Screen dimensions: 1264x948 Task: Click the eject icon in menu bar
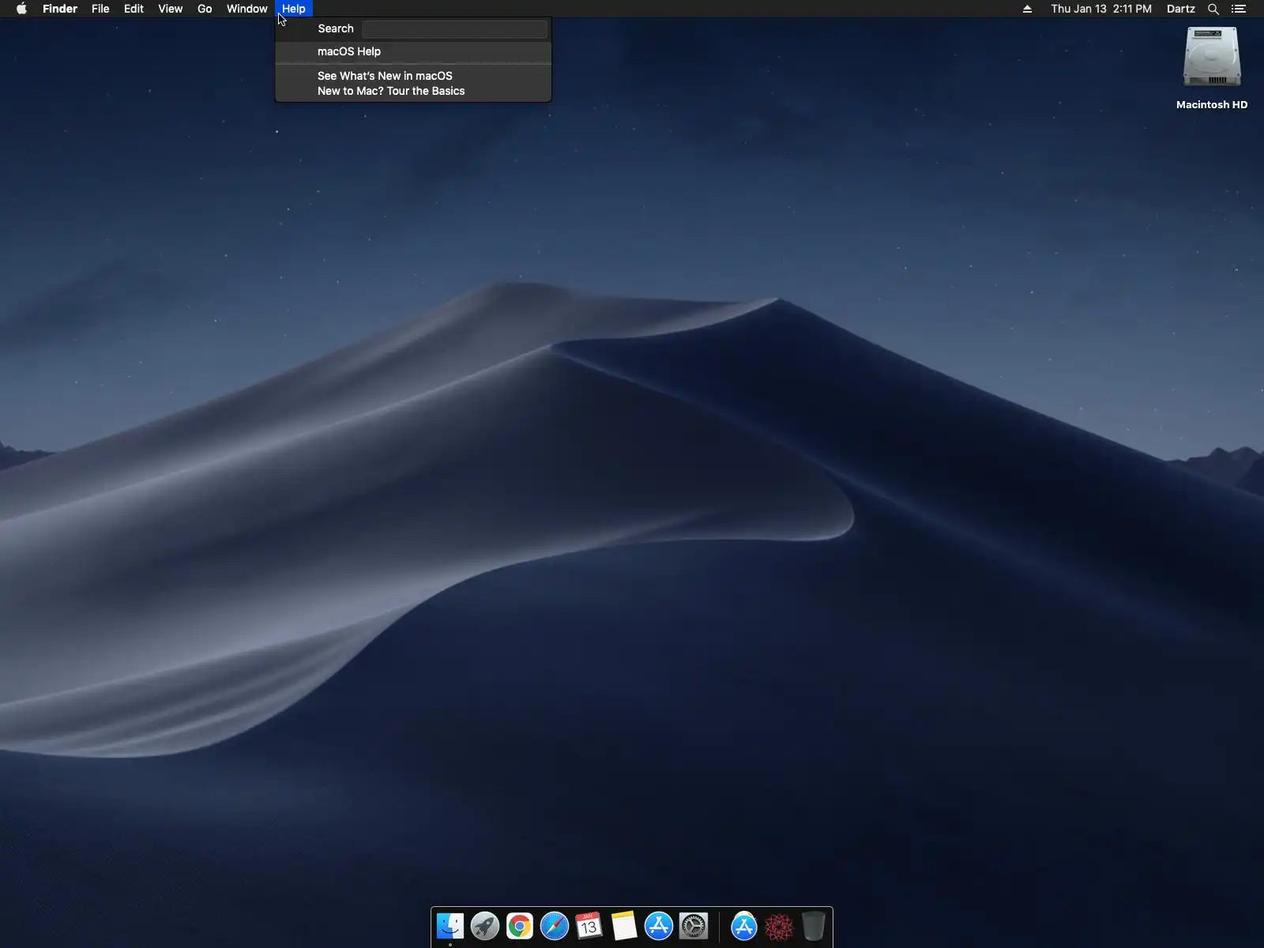point(1027,9)
